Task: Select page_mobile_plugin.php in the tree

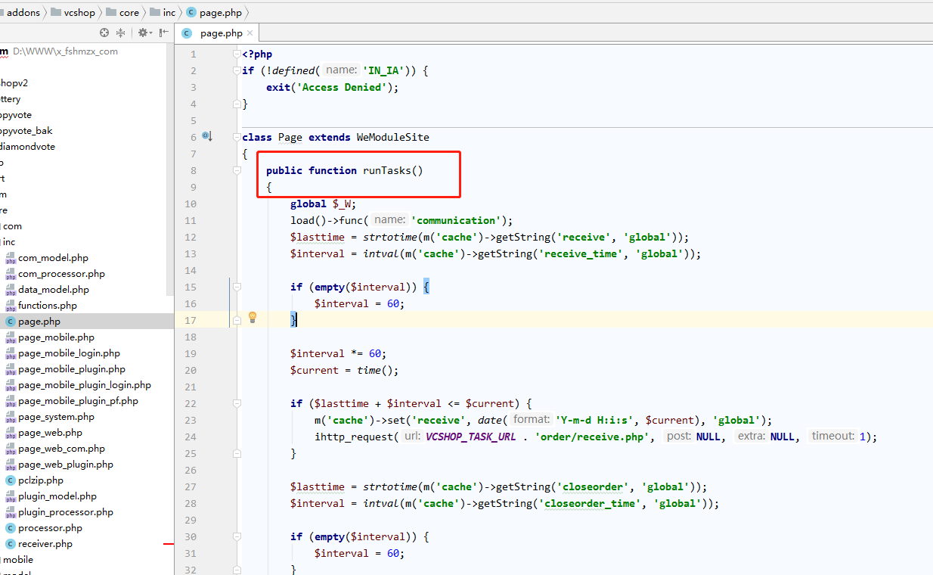Action: click(72, 369)
